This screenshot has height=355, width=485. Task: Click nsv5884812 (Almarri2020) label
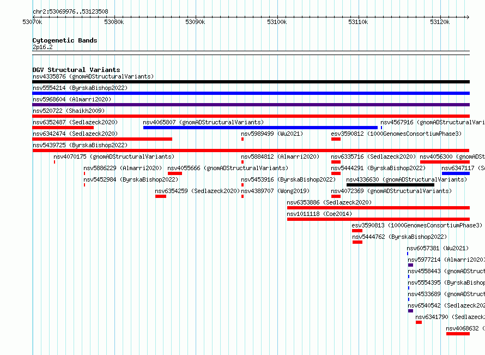(x=280, y=157)
